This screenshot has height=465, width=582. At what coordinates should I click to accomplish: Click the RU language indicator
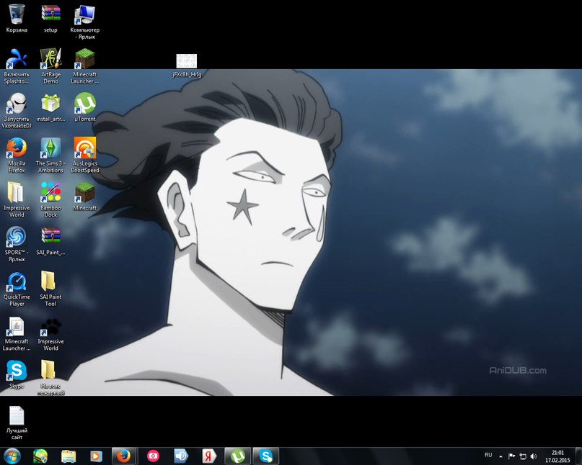(488, 455)
